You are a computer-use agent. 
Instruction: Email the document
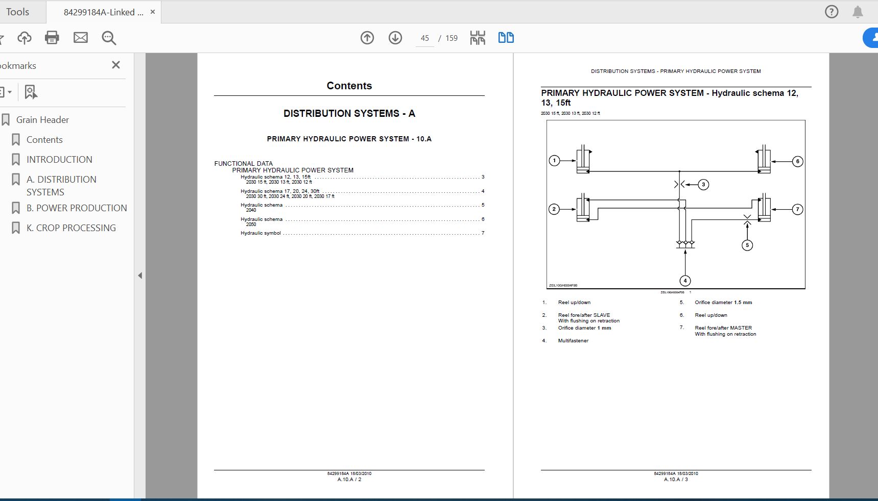[80, 38]
